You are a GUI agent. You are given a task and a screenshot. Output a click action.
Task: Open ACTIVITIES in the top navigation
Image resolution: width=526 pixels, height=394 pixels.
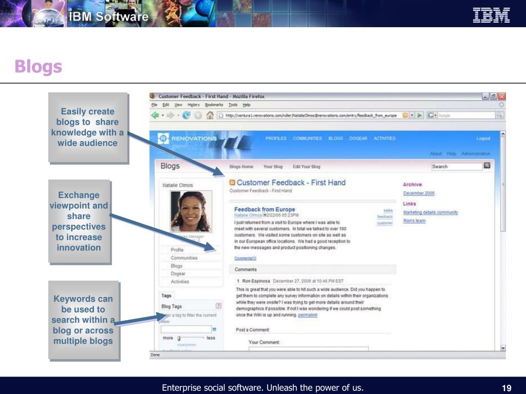pyautogui.click(x=385, y=139)
